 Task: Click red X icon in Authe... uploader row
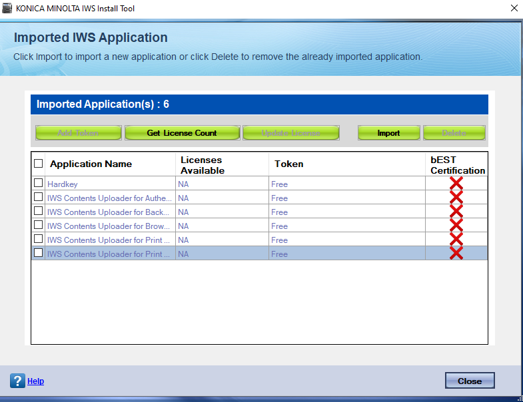coord(456,198)
